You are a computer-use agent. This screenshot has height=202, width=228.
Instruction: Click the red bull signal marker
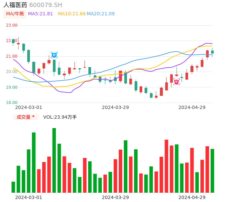point(176,82)
